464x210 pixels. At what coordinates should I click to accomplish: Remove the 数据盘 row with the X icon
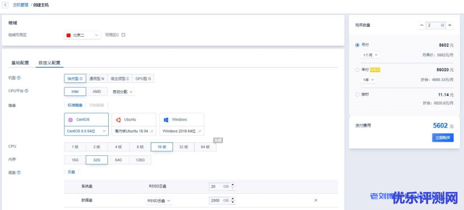[316, 200]
